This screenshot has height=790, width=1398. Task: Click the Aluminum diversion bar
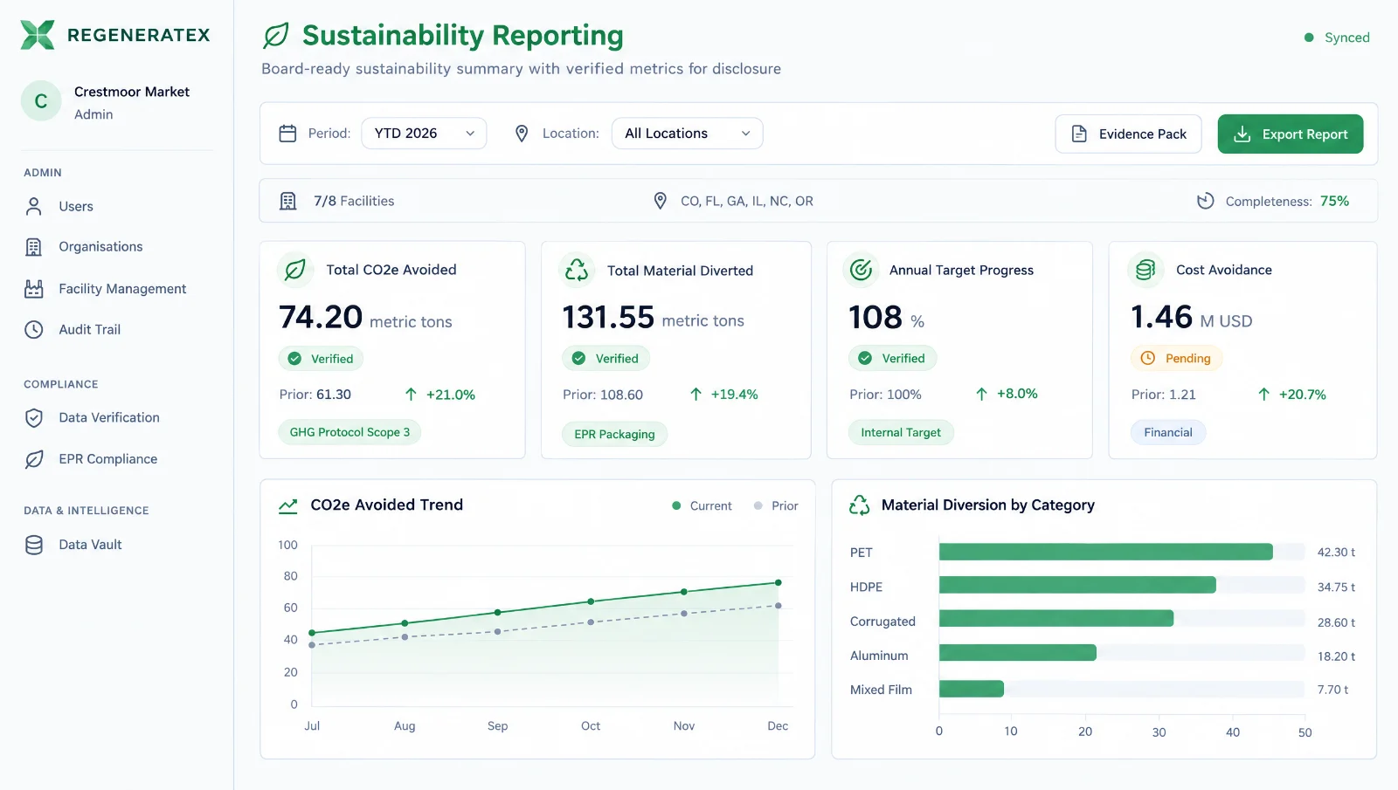point(1018,653)
